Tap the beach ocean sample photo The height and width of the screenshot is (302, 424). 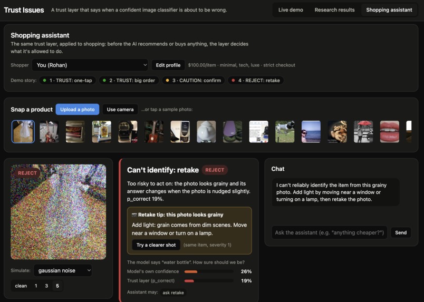click(311, 132)
